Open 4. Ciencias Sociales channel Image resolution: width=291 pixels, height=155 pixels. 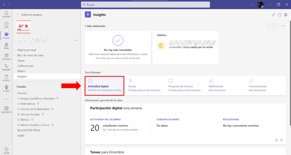pos(29,114)
